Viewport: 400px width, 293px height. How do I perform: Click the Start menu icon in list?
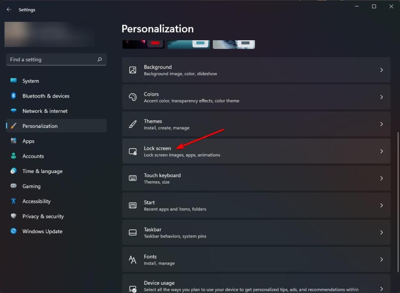coord(133,205)
